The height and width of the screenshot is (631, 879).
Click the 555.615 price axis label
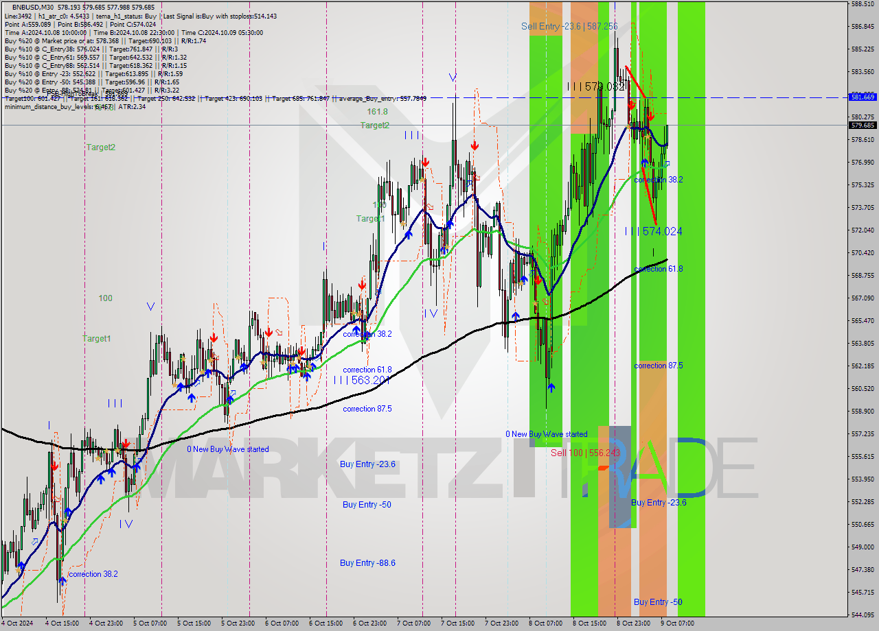pos(863,456)
